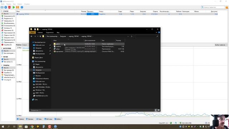Screen dimensions: 229x129
Task: Select the Загружаются status filter
Action: 8,16
